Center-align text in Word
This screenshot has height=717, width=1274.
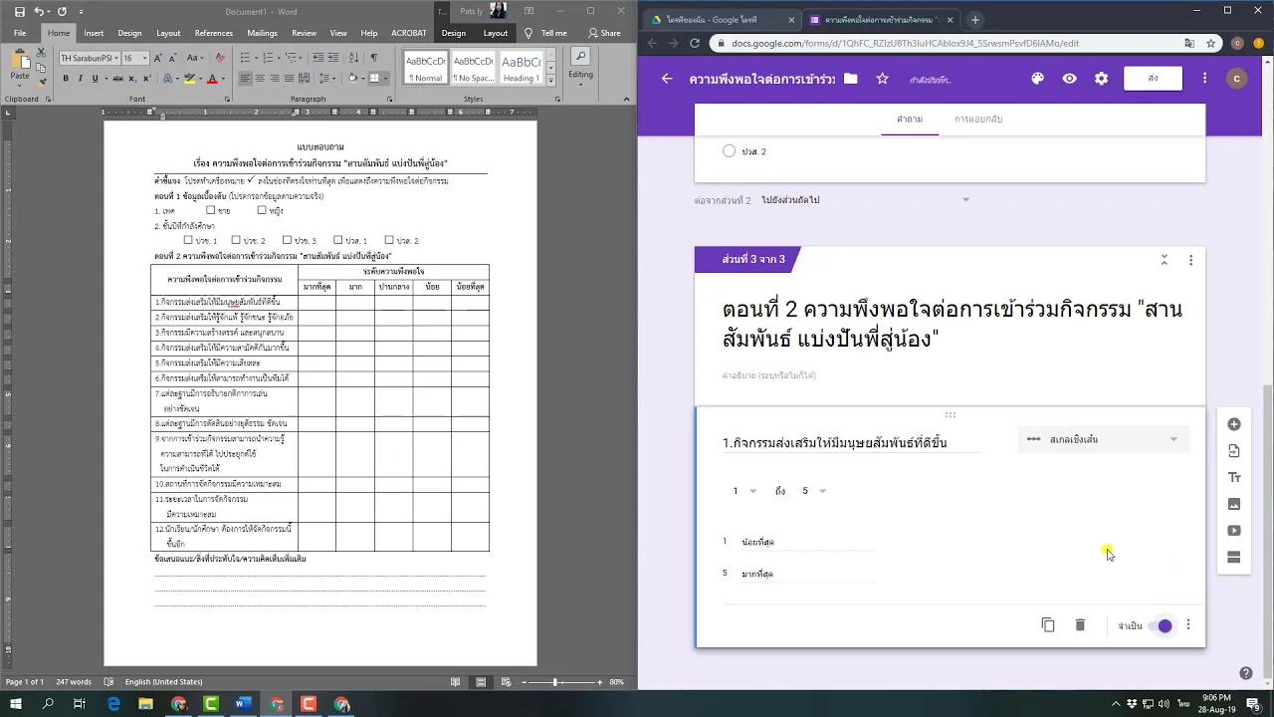click(260, 79)
